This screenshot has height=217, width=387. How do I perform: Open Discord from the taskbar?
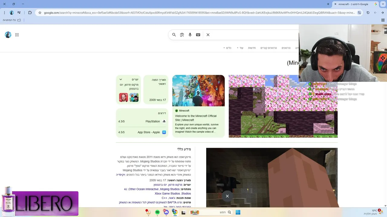166,212
